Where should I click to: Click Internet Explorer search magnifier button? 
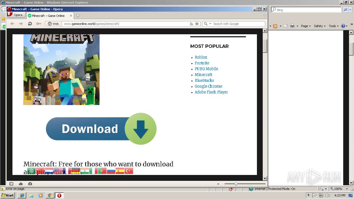click(345, 10)
